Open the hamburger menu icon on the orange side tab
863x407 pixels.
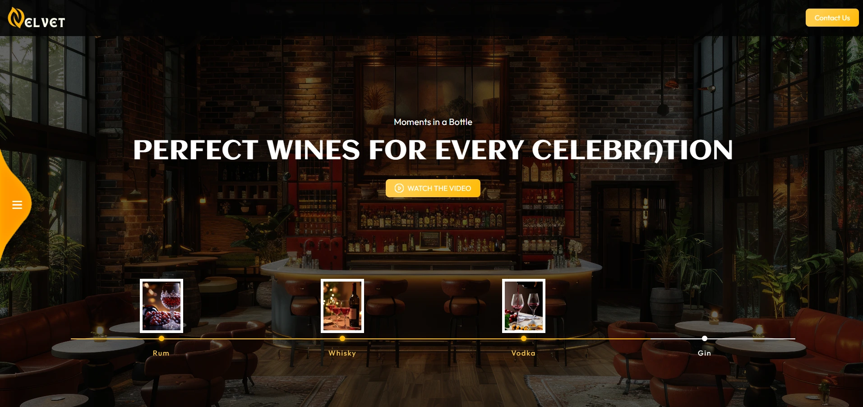17,205
